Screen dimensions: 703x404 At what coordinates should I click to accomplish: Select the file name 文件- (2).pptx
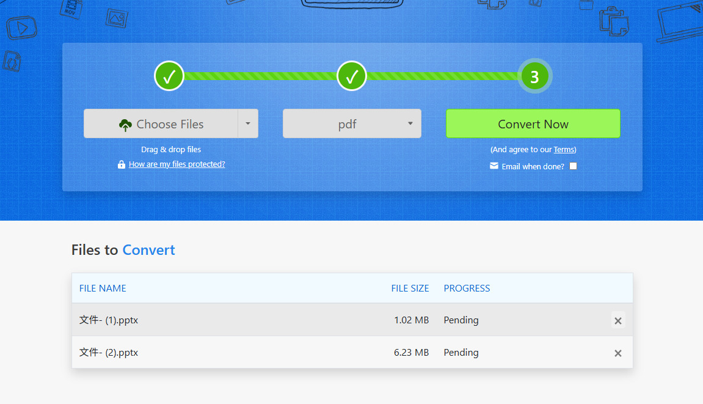(109, 353)
